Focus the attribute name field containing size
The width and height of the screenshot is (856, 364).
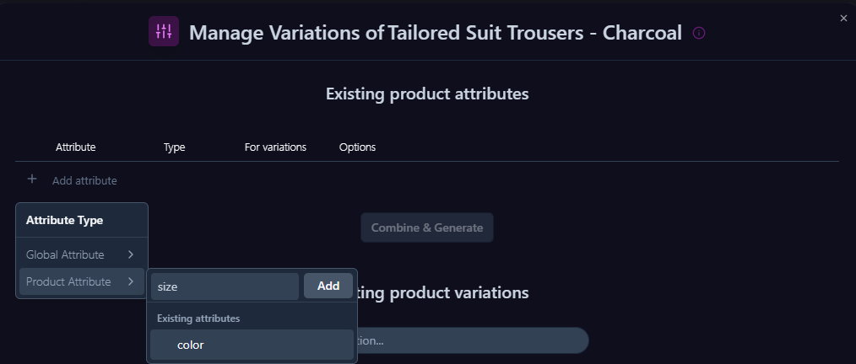[225, 286]
